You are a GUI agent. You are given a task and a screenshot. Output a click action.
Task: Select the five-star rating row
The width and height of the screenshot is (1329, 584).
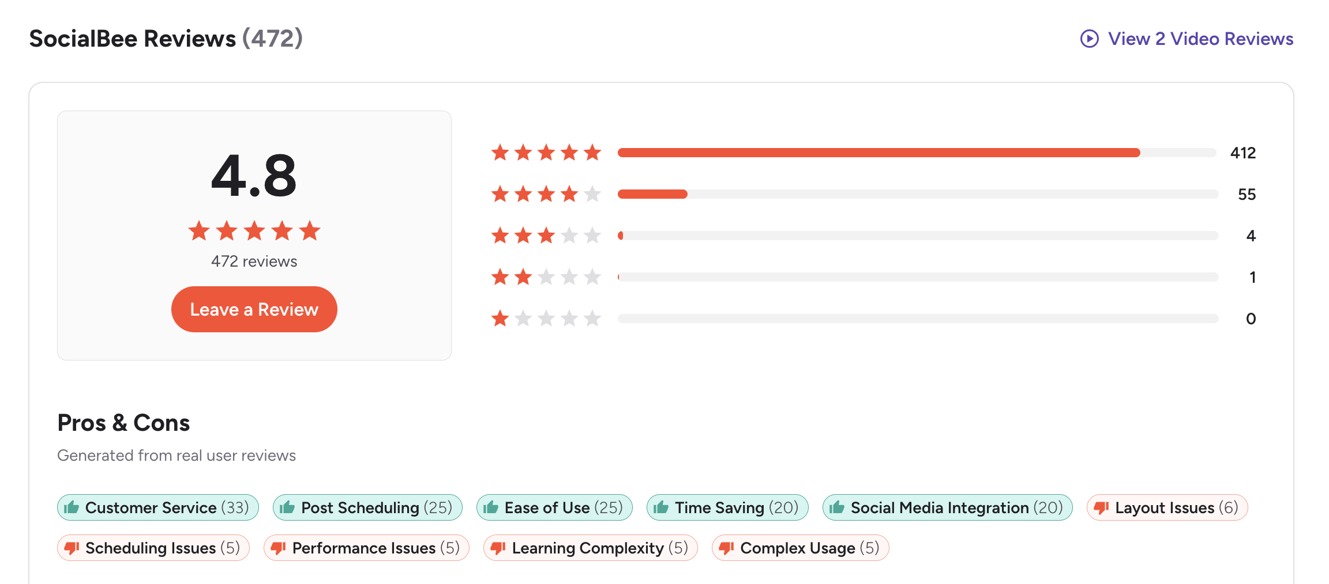(545, 153)
